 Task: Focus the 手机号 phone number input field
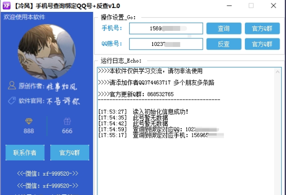coord(166,29)
